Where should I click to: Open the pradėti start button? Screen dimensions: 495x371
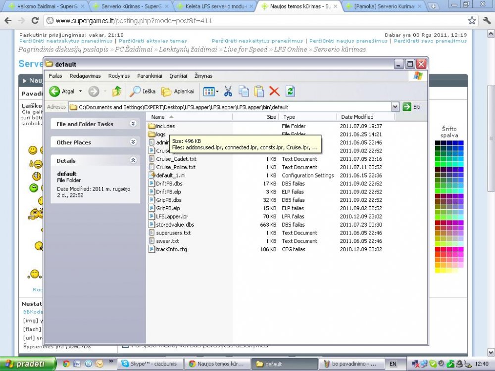coord(28,364)
